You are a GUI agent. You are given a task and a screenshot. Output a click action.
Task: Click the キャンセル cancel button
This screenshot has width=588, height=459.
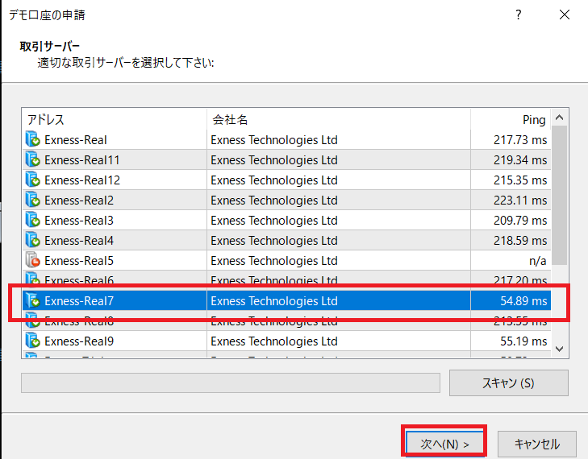537,444
